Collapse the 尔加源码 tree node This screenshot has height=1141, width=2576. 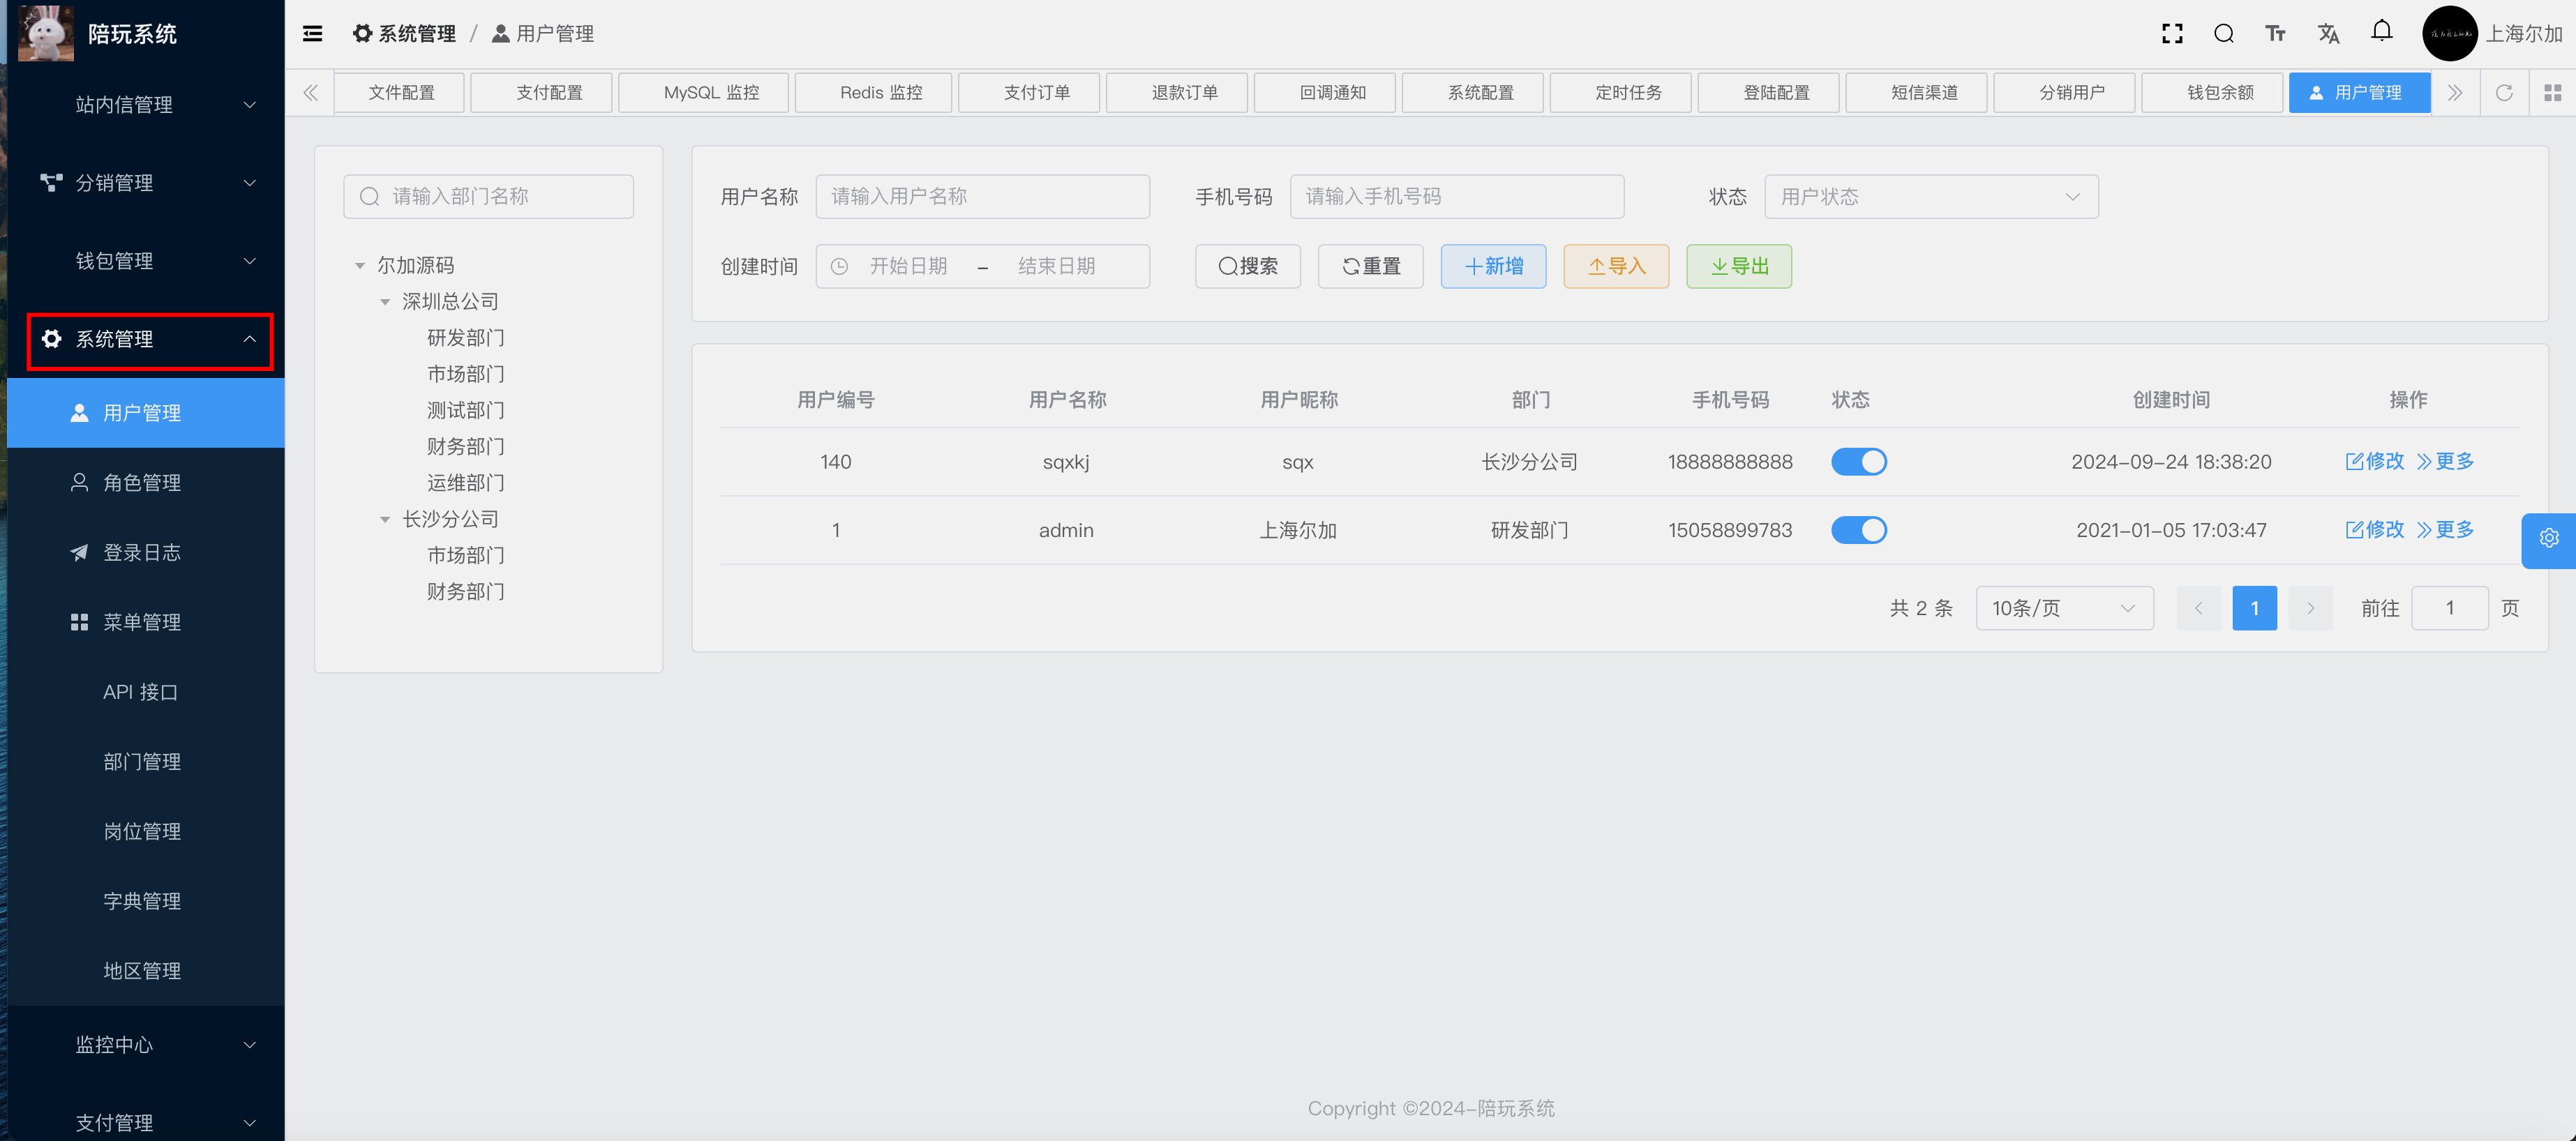[x=360, y=266]
